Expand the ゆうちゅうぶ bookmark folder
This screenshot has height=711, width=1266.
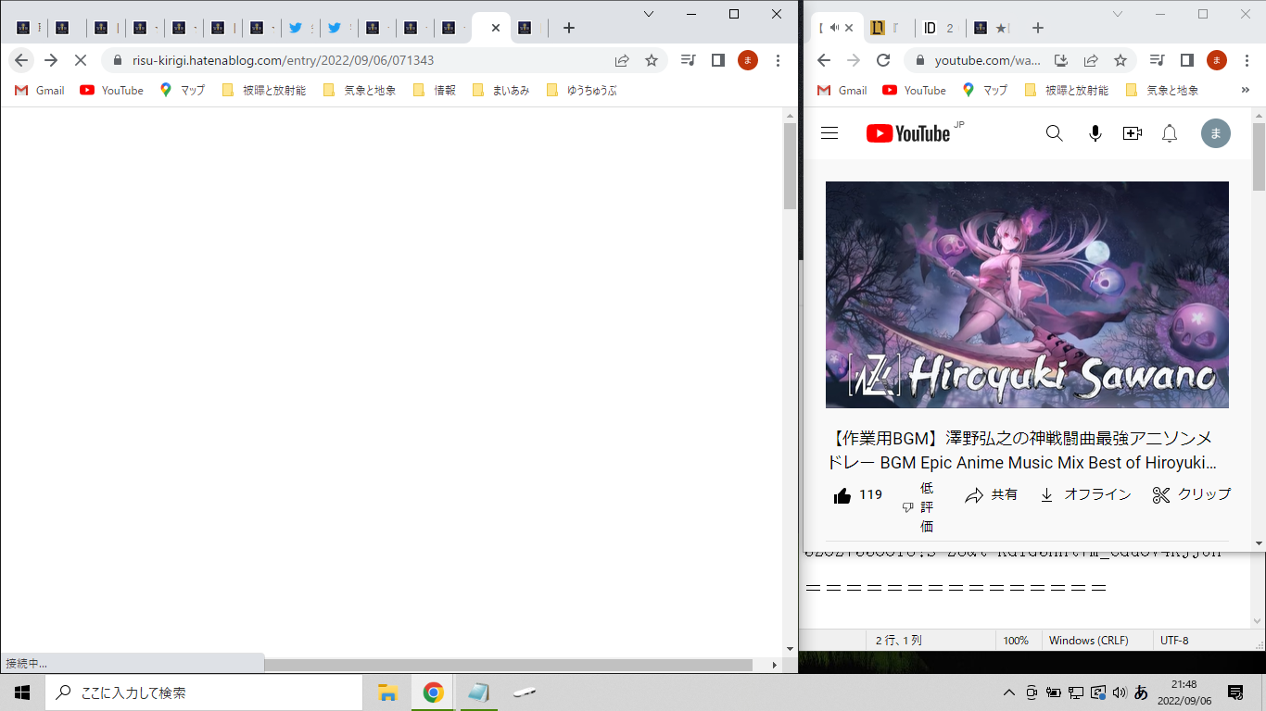click(581, 90)
